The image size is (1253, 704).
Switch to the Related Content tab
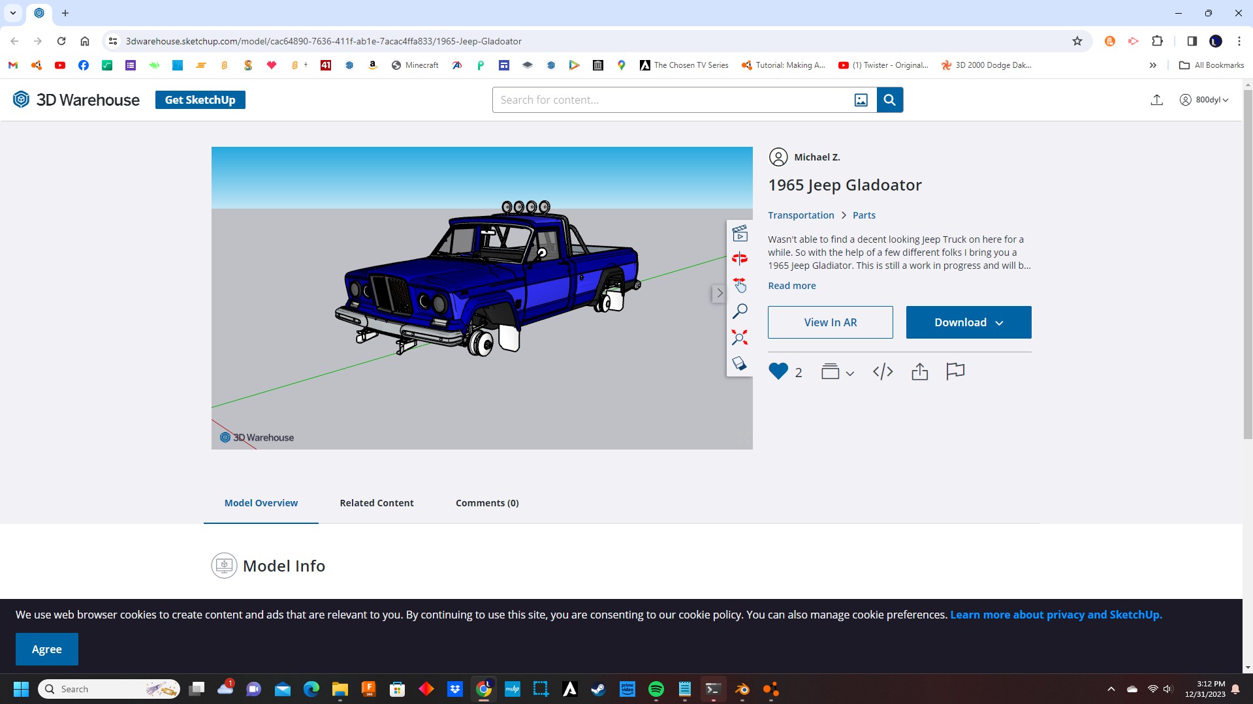point(376,503)
